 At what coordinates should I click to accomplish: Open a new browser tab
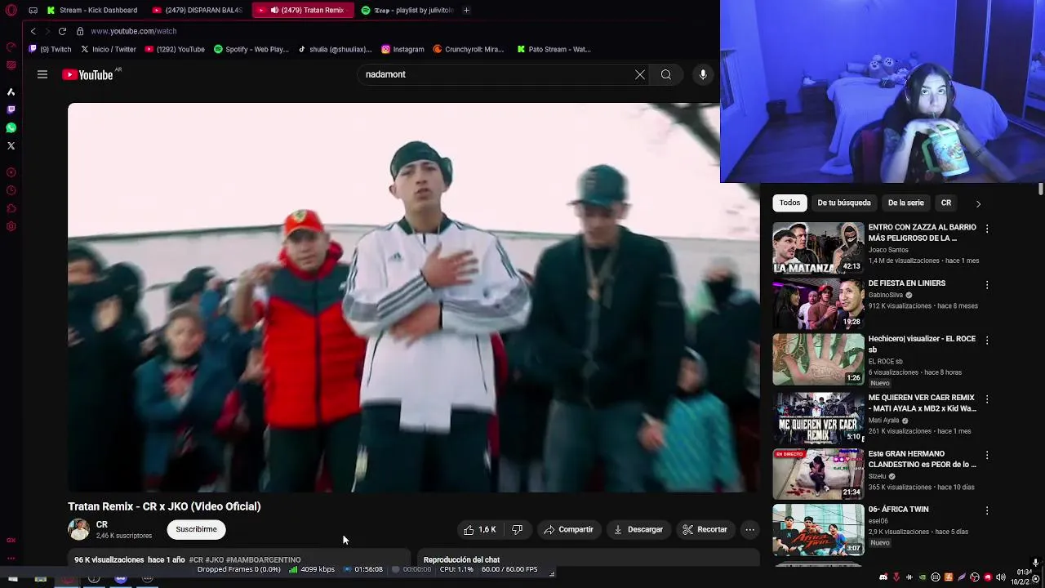[x=466, y=11]
